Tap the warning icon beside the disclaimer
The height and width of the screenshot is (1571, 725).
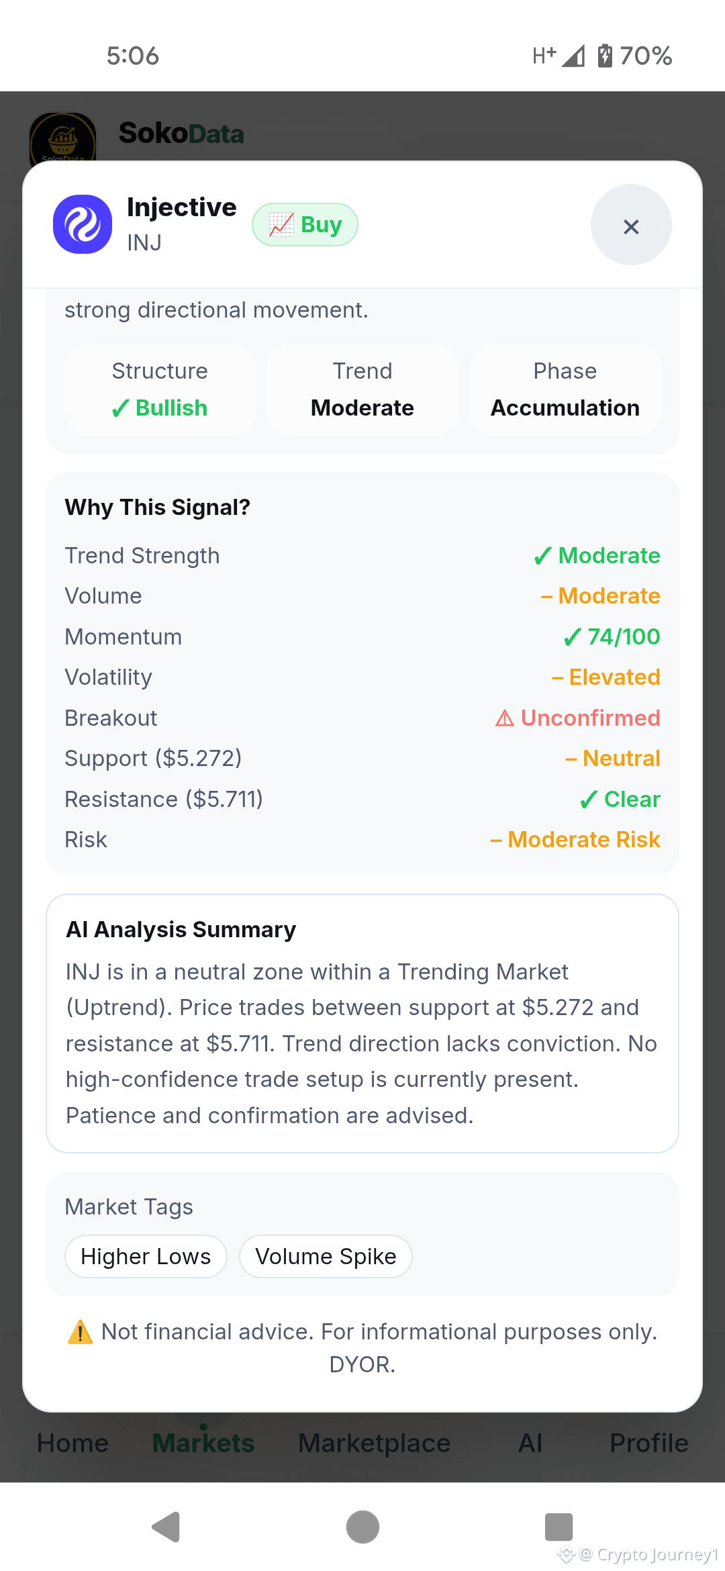click(80, 1331)
